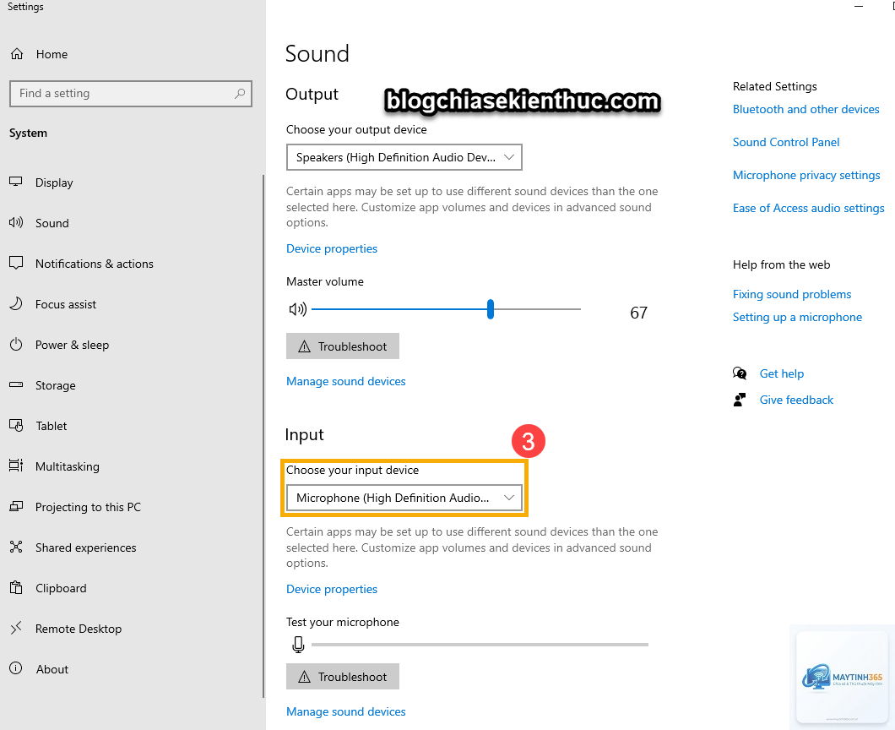Viewport: 895px width, 730px height.
Task: Select Storage in the sidebar
Action: 56,385
